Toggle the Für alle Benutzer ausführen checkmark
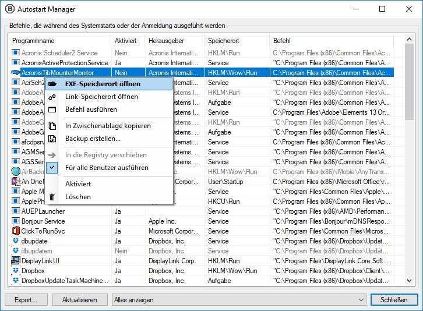This screenshot has width=423, height=311. (52, 168)
